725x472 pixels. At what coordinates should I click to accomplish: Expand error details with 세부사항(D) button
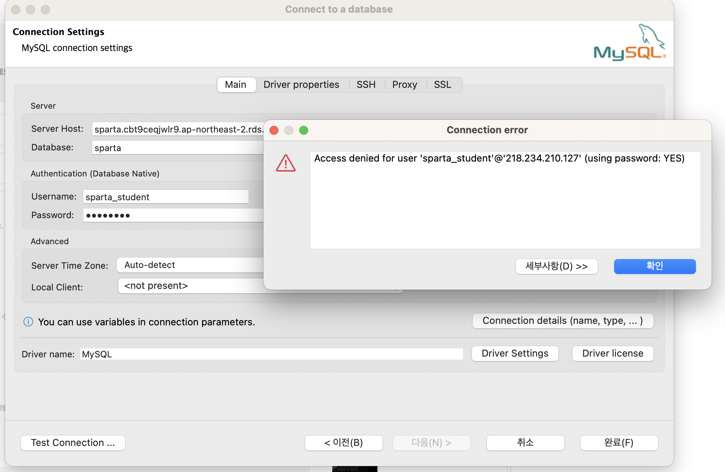tap(556, 267)
